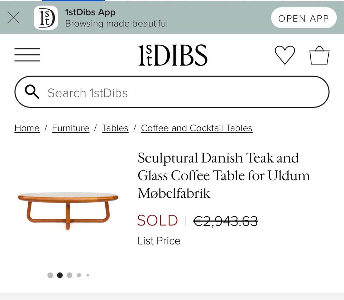View the teak coffee table image
Image resolution: width=344 pixels, height=300 pixels.
click(x=68, y=210)
